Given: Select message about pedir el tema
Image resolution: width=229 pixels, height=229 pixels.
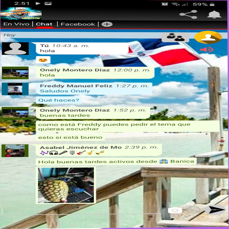Looking at the screenshot, I should tap(127, 127).
